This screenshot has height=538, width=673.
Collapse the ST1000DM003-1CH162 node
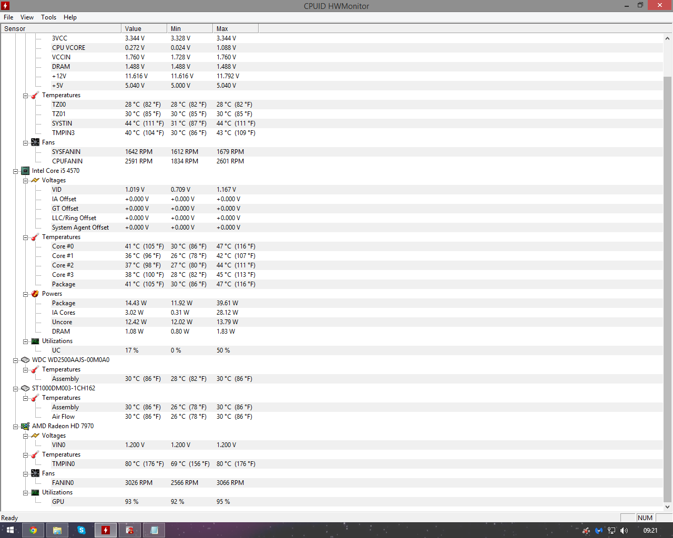pos(15,389)
